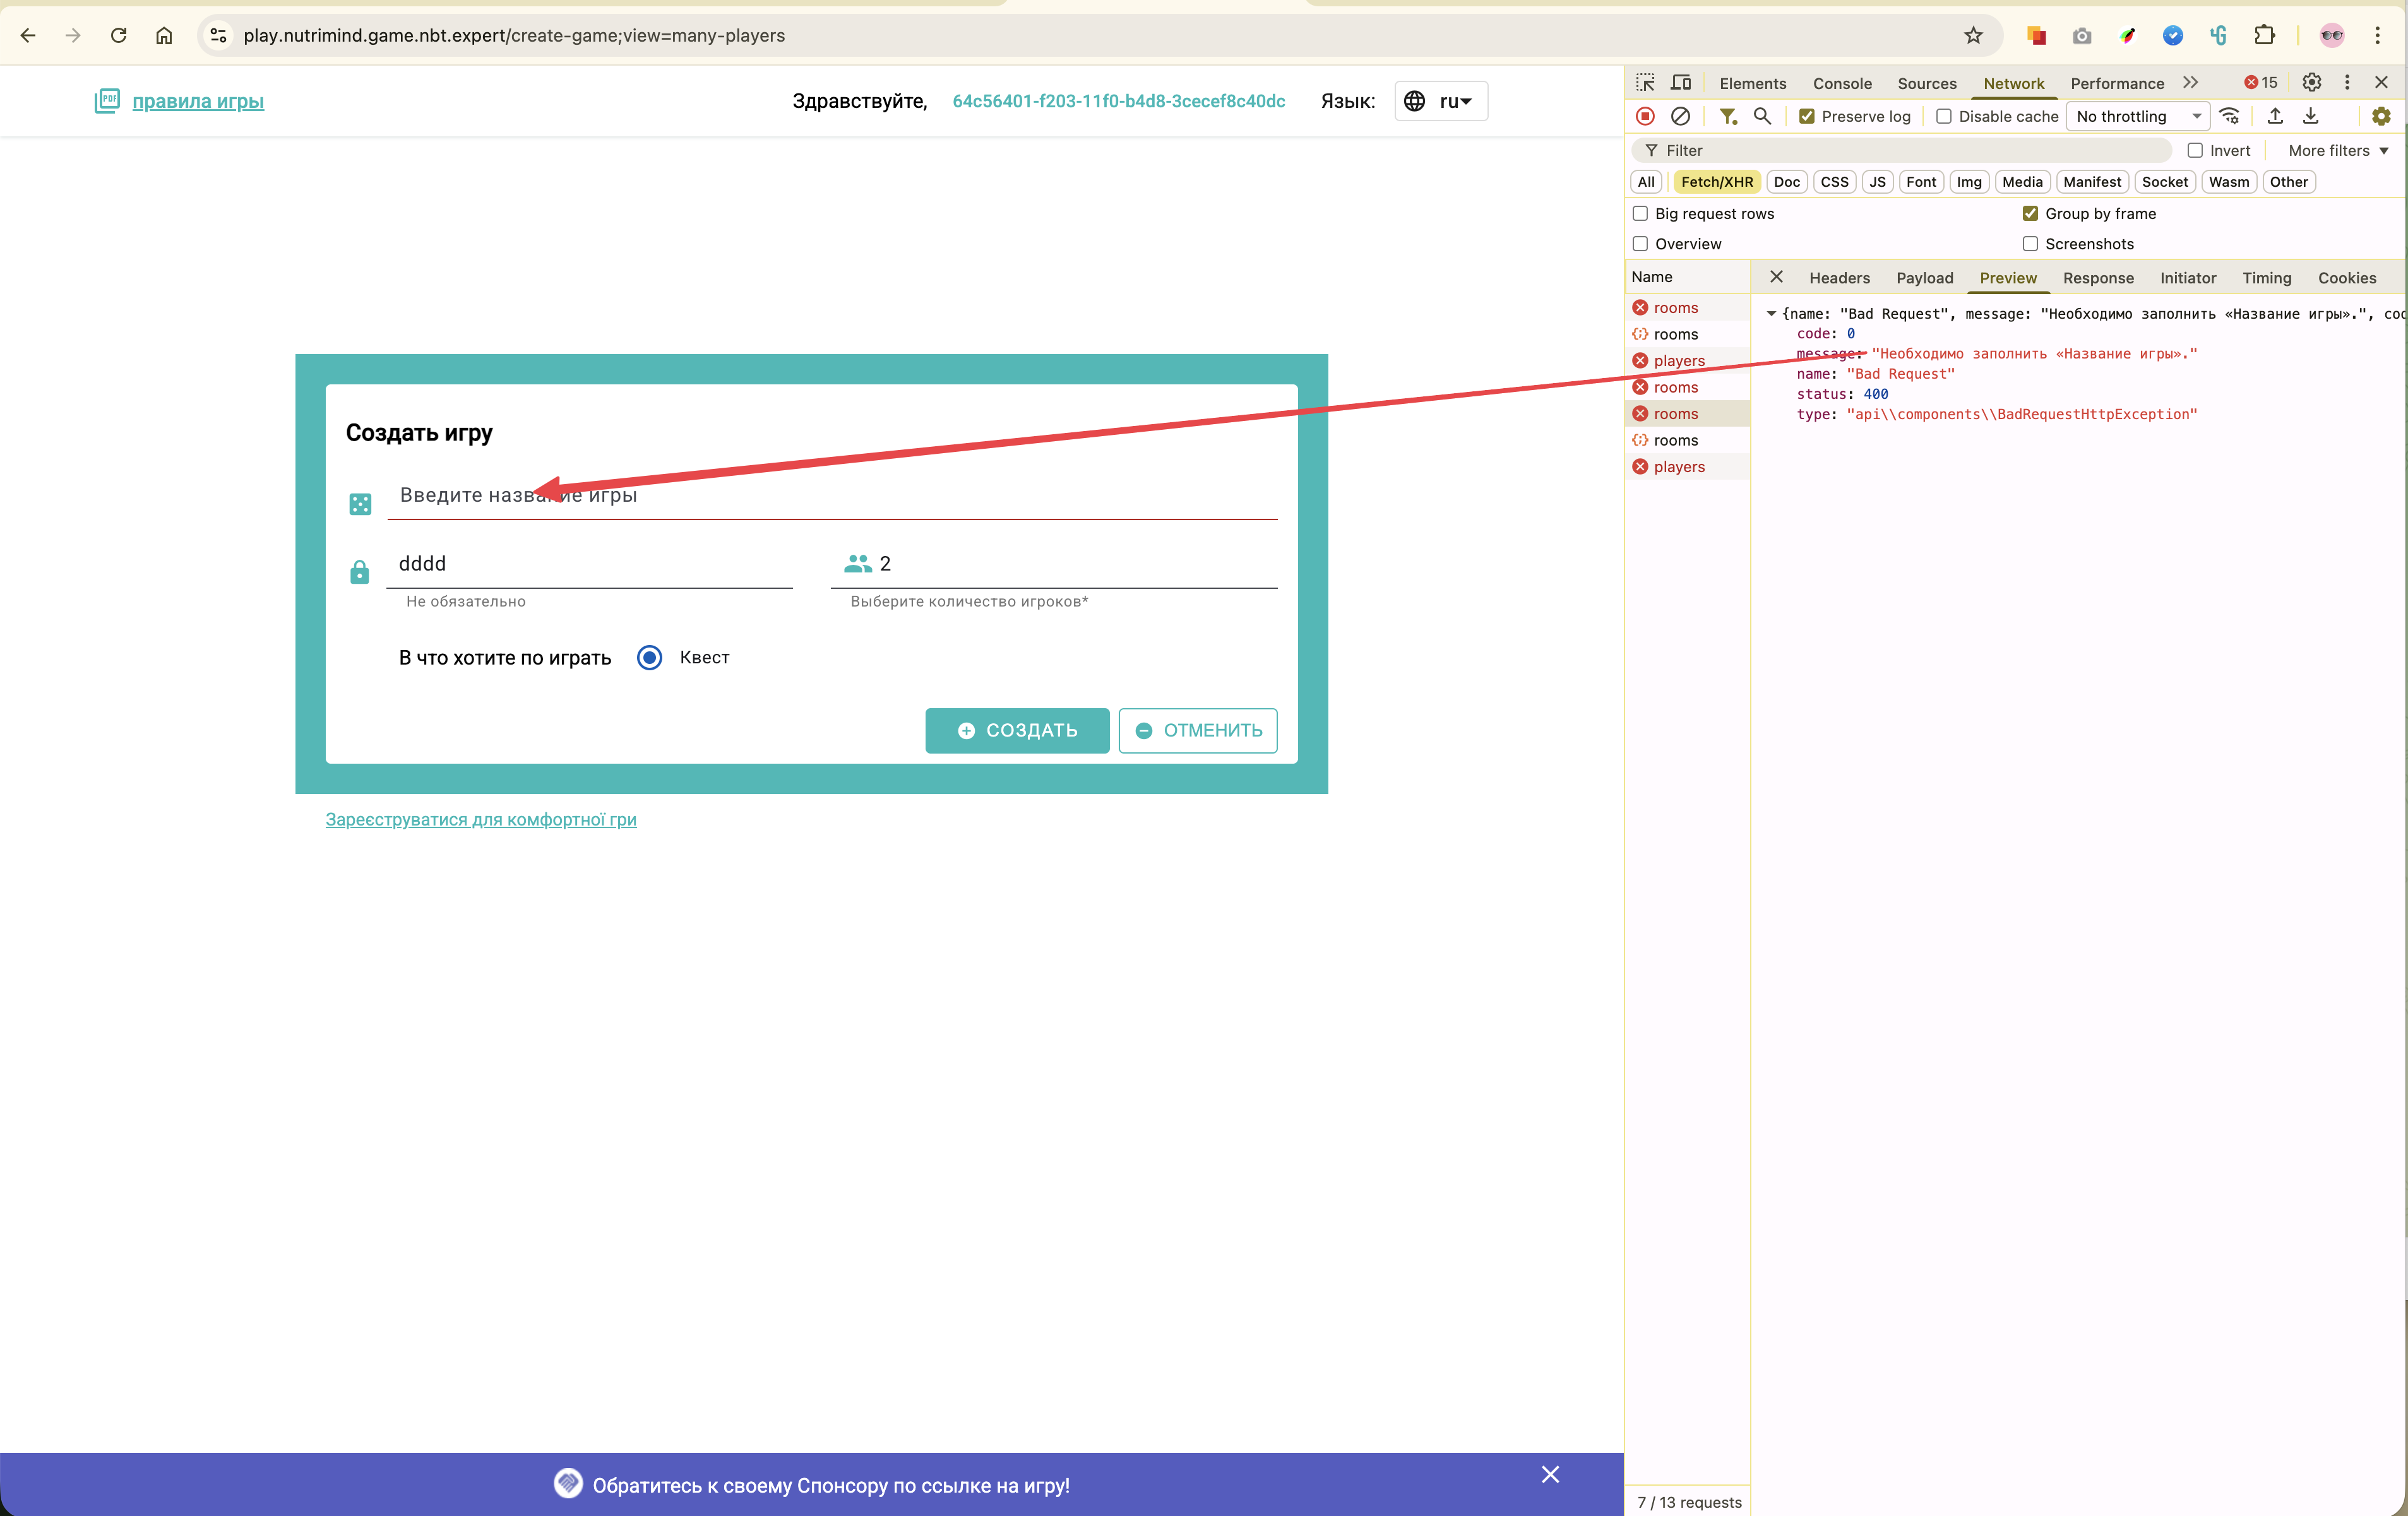Uncheck the Preserve log checkbox
The height and width of the screenshot is (1516, 2408).
coord(1807,117)
